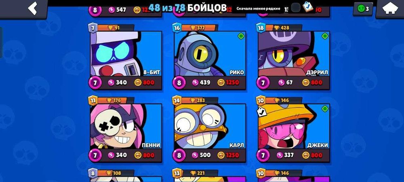Click the 1250 coin upgrade cost under Рико

(228, 83)
